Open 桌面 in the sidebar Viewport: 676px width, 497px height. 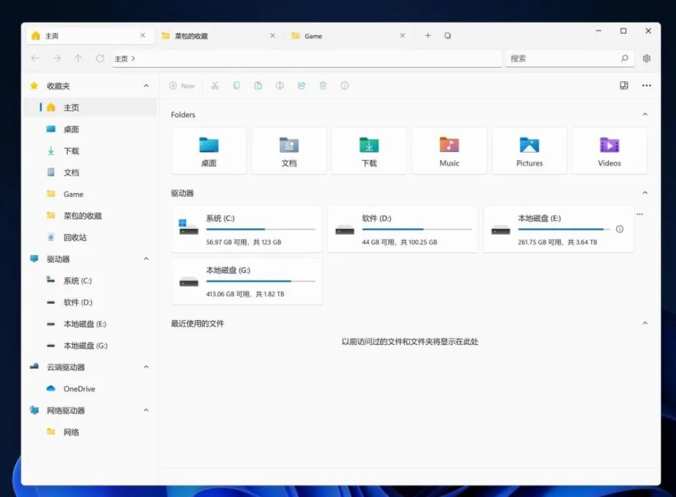click(91, 129)
